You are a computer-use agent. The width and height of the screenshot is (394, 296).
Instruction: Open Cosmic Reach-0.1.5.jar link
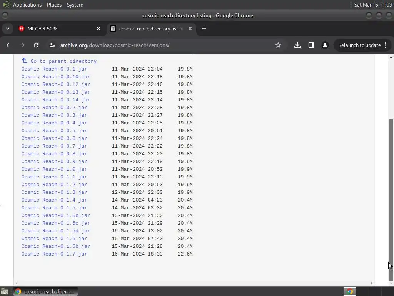(54, 208)
